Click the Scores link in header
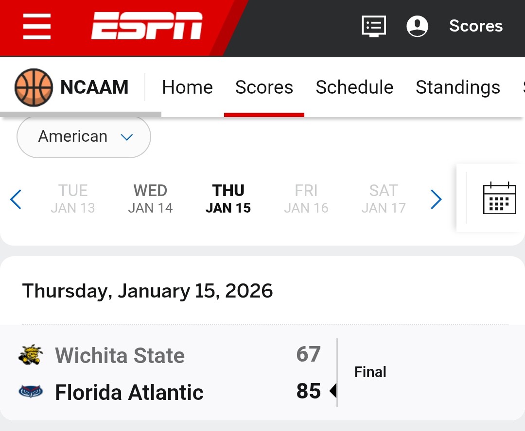Screen dimensions: 525x431 [x=475, y=26]
